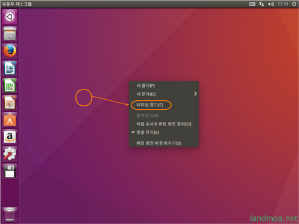
Task: Click the 우분투 데스크톱 panel title
Action: click(17, 4)
